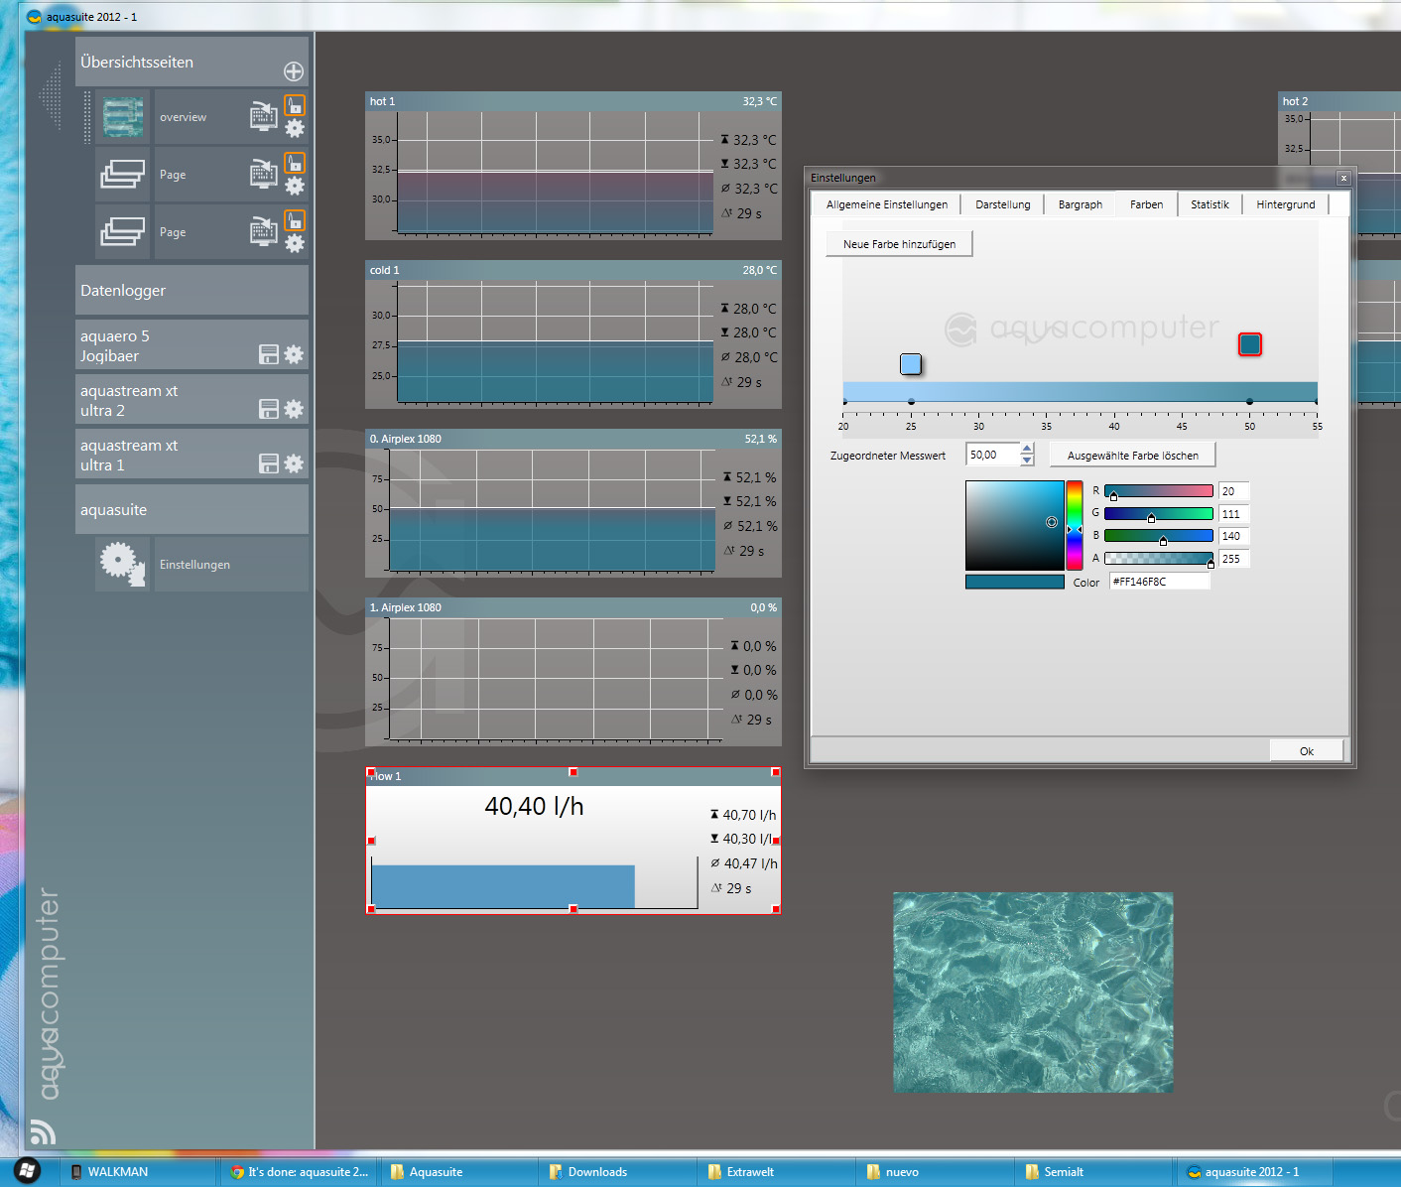The width and height of the screenshot is (1401, 1187).
Task: Open gear settings for aquastream xt ultra 2
Action: [x=294, y=409]
